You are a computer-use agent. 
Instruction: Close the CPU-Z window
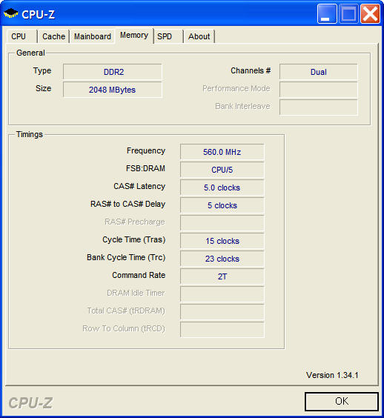tap(370, 14)
